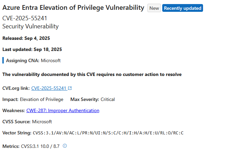228x156 pixels.
Task: Click the info icon beside Metrics score
Action: click(x=65, y=146)
